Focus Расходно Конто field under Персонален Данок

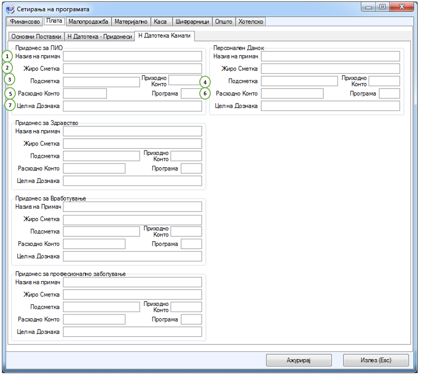coord(292,93)
